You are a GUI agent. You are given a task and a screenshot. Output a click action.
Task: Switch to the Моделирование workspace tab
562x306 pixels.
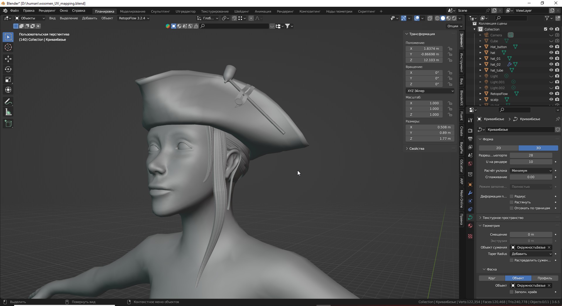click(x=132, y=11)
